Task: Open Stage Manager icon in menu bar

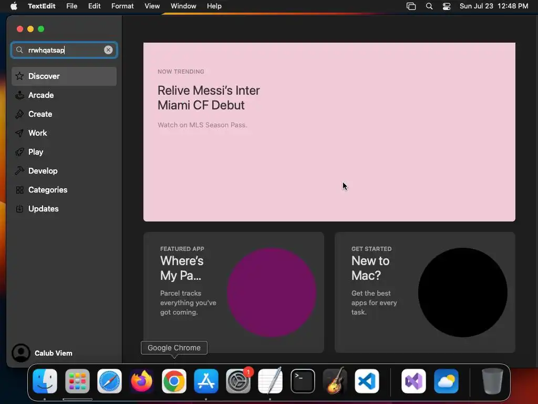Action: tap(411, 6)
